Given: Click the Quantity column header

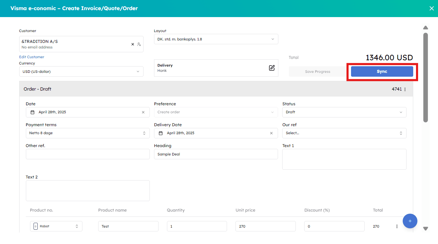Looking at the screenshot, I should [176, 210].
